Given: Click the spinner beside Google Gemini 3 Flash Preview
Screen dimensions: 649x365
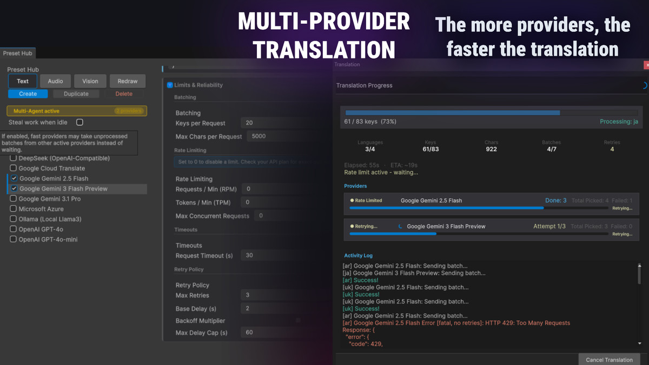Looking at the screenshot, I should coord(400,226).
